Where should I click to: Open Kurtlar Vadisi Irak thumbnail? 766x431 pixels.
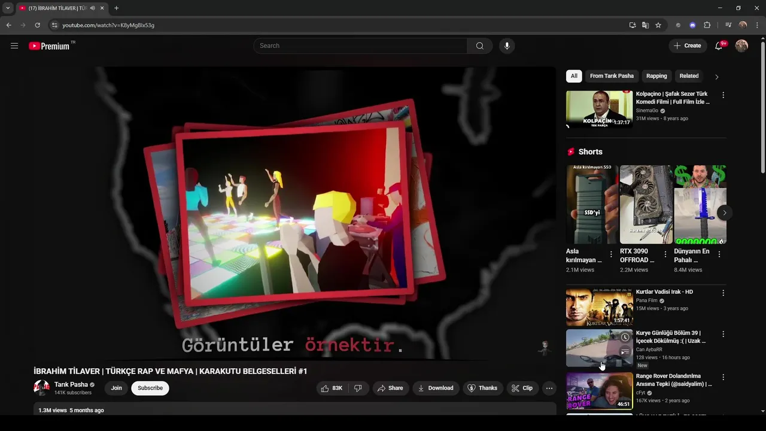(599, 307)
